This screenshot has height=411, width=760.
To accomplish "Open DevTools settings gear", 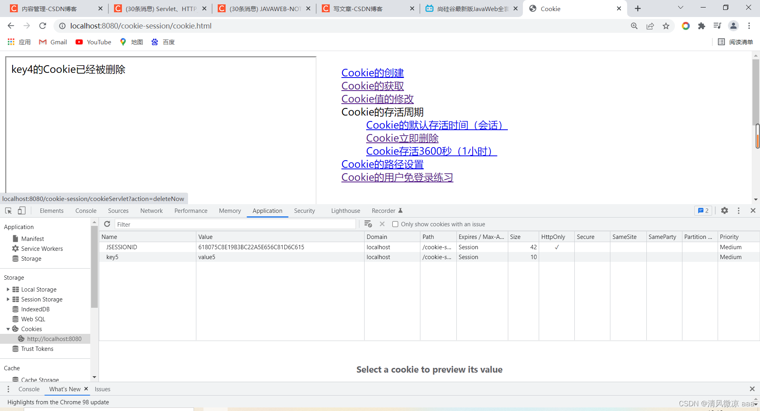I will point(724,211).
